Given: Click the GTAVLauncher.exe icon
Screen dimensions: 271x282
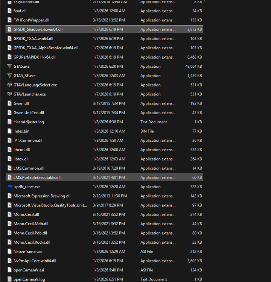Looking at the screenshot, I should [9, 94].
